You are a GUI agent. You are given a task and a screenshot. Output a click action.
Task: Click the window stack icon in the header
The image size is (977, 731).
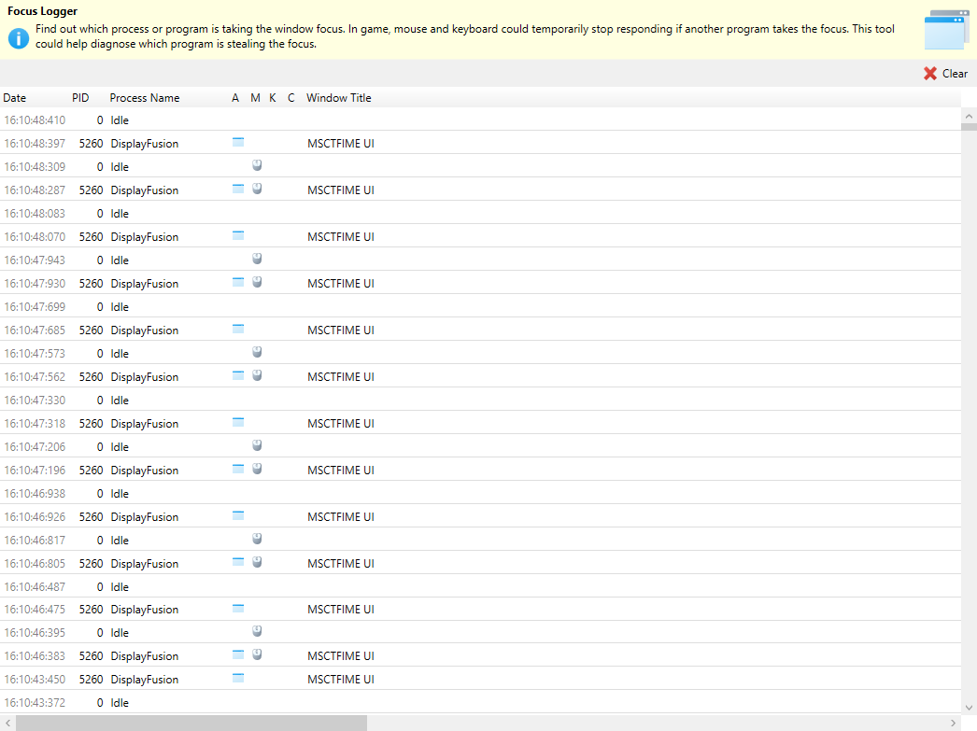946,29
